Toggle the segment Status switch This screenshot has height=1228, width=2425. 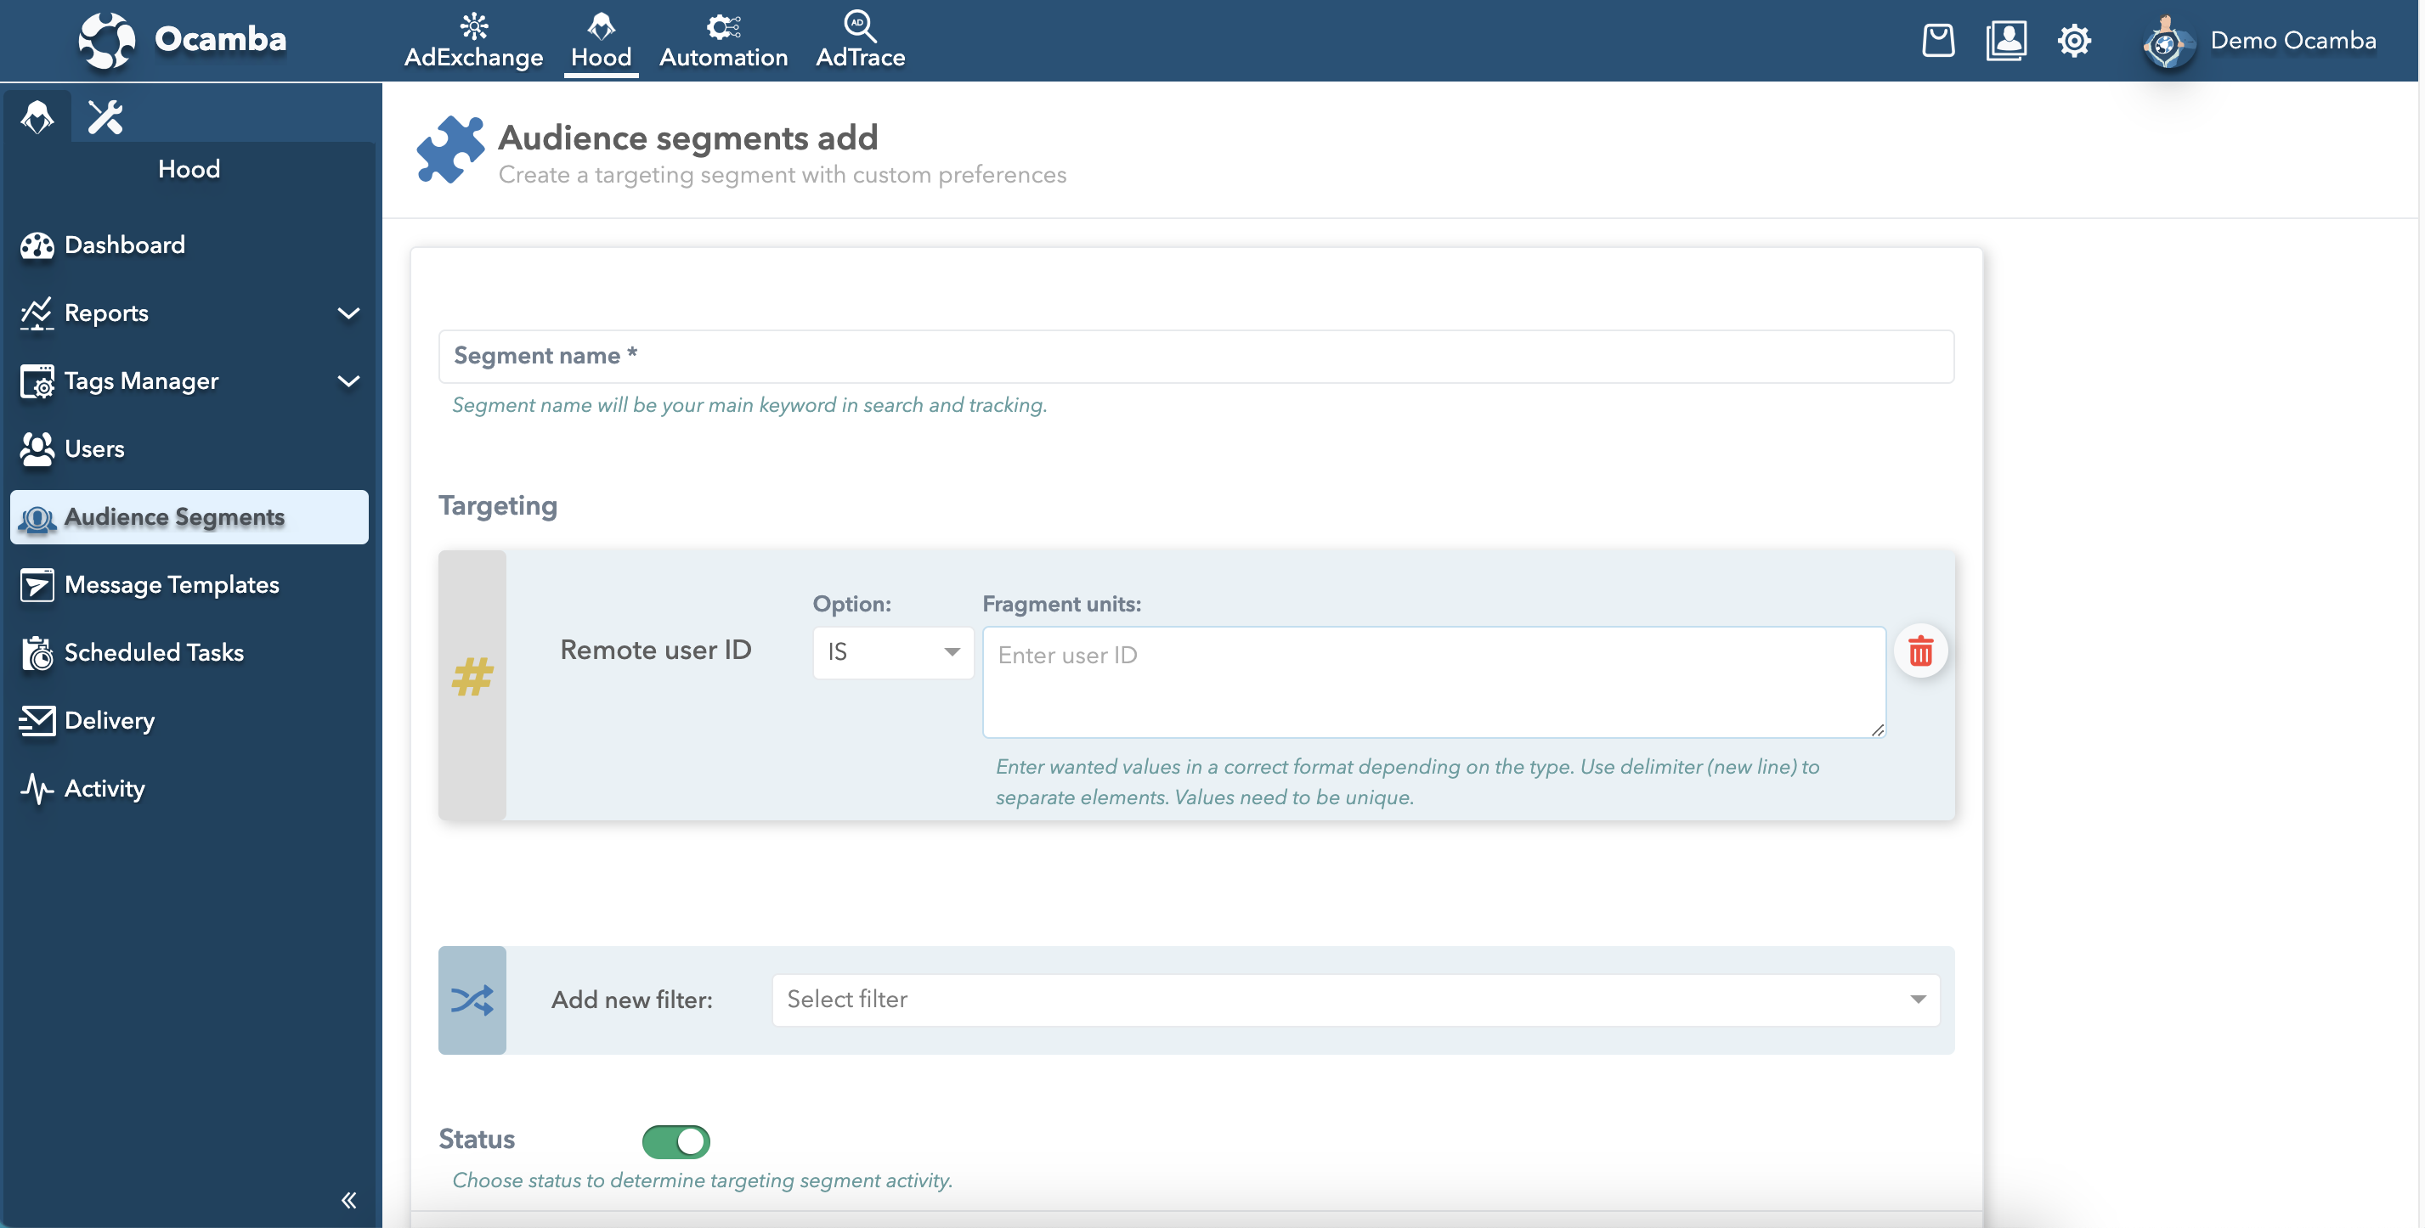(x=675, y=1139)
